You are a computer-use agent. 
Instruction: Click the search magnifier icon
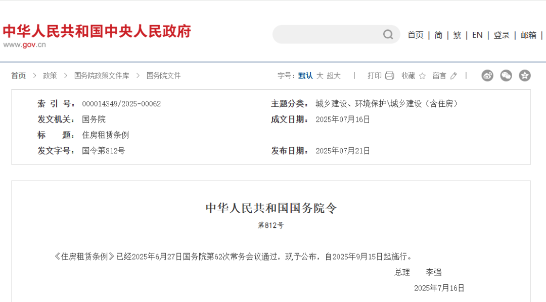pos(388,34)
